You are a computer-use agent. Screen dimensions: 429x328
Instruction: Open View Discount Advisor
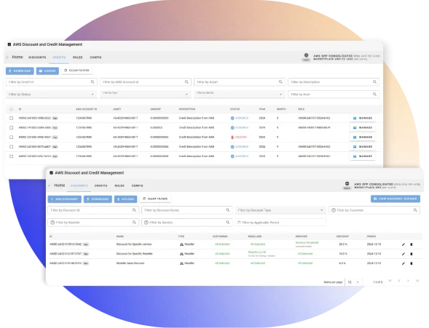click(x=395, y=199)
